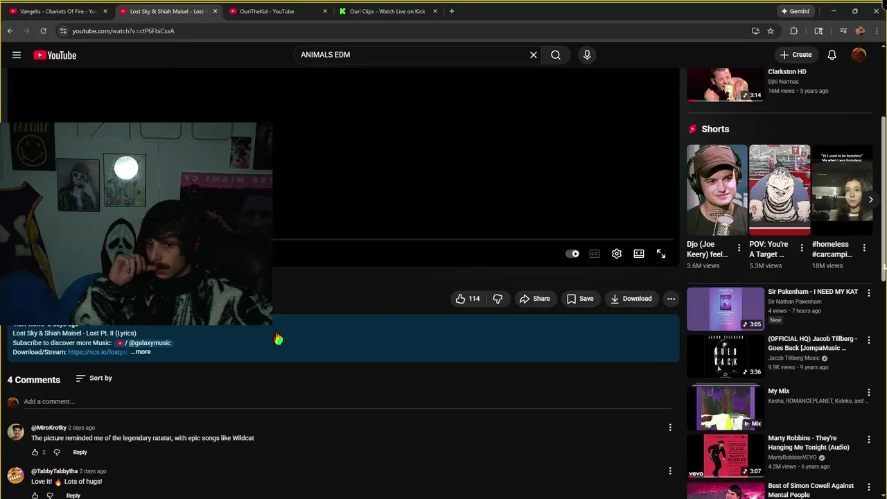Open the Sort by comments dropdown
887x499 pixels.
[x=94, y=378]
